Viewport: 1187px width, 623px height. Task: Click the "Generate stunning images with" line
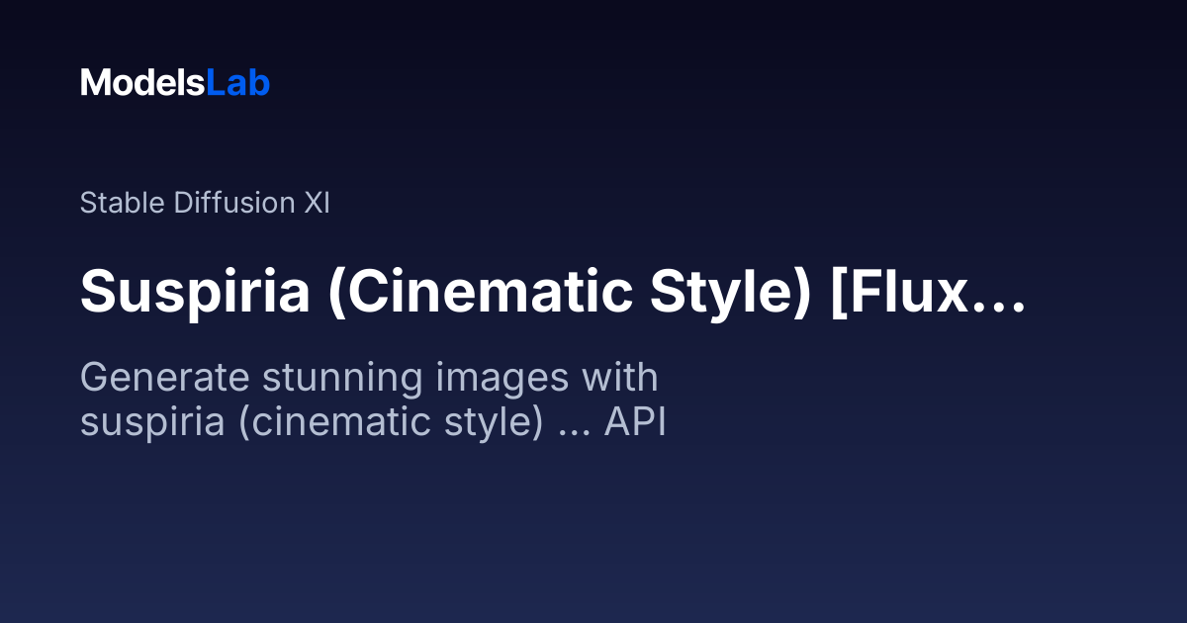pyautogui.click(x=369, y=379)
